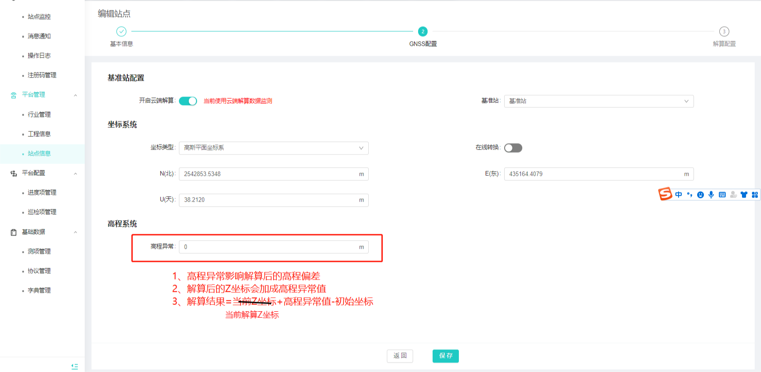Open the Sogou soft keyboard
761x372 pixels.
click(x=722, y=195)
